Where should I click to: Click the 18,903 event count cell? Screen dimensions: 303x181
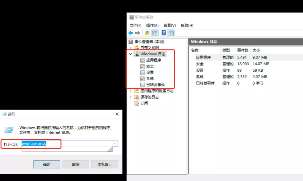(243, 64)
